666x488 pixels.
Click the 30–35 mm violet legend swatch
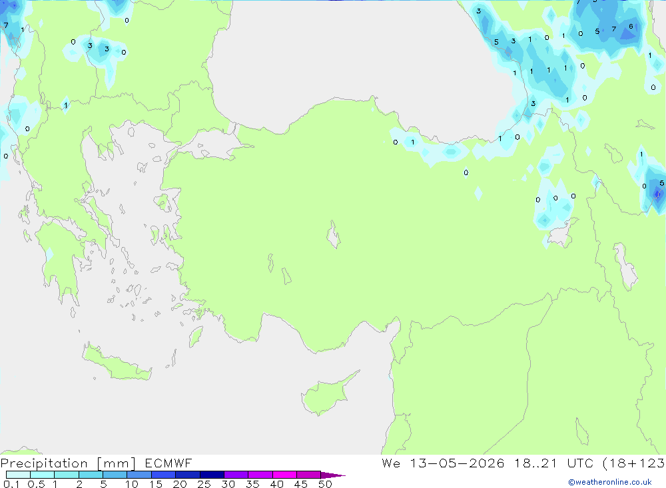[x=236, y=475]
